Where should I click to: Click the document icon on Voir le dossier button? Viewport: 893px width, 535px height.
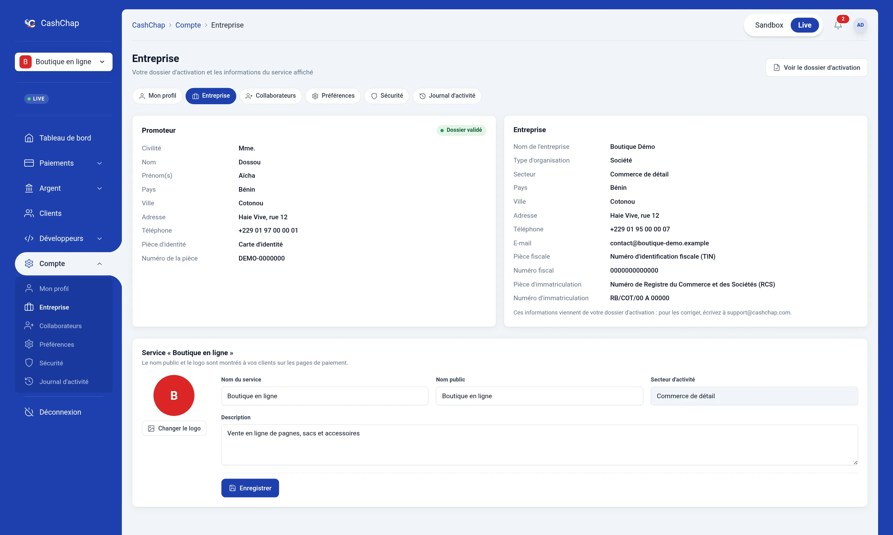tap(777, 67)
